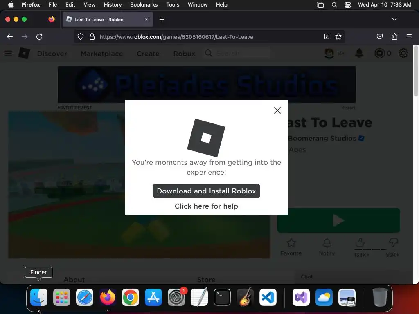Select the Store tab
Screen dimensions: 419x314
pos(206,280)
